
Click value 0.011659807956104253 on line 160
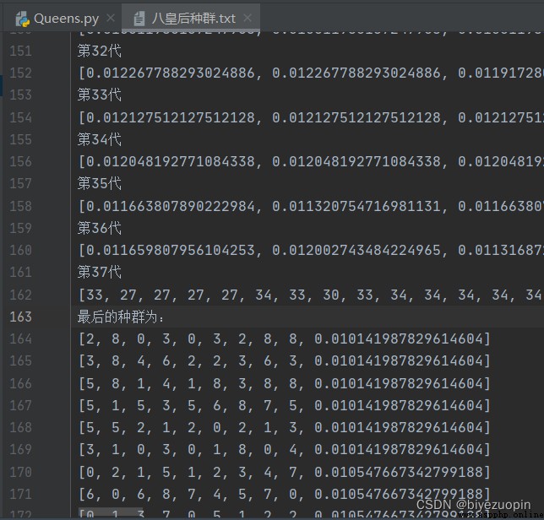(170, 250)
